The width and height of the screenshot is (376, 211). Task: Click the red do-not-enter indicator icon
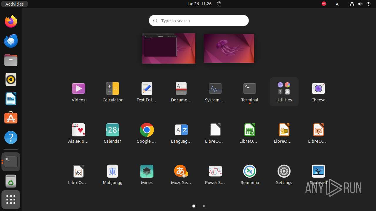[324, 4]
